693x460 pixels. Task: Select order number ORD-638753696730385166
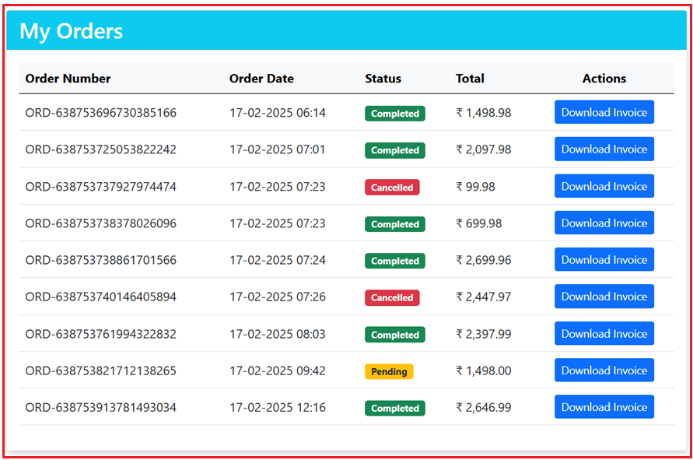click(x=101, y=113)
